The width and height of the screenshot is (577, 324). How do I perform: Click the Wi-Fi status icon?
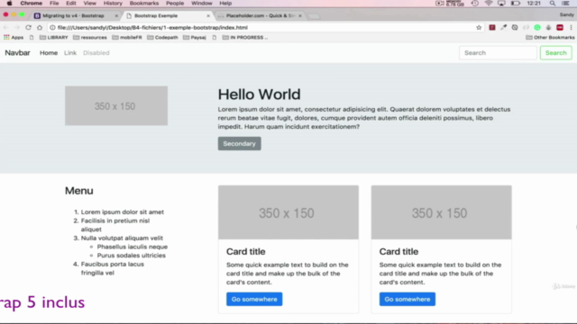click(489, 4)
